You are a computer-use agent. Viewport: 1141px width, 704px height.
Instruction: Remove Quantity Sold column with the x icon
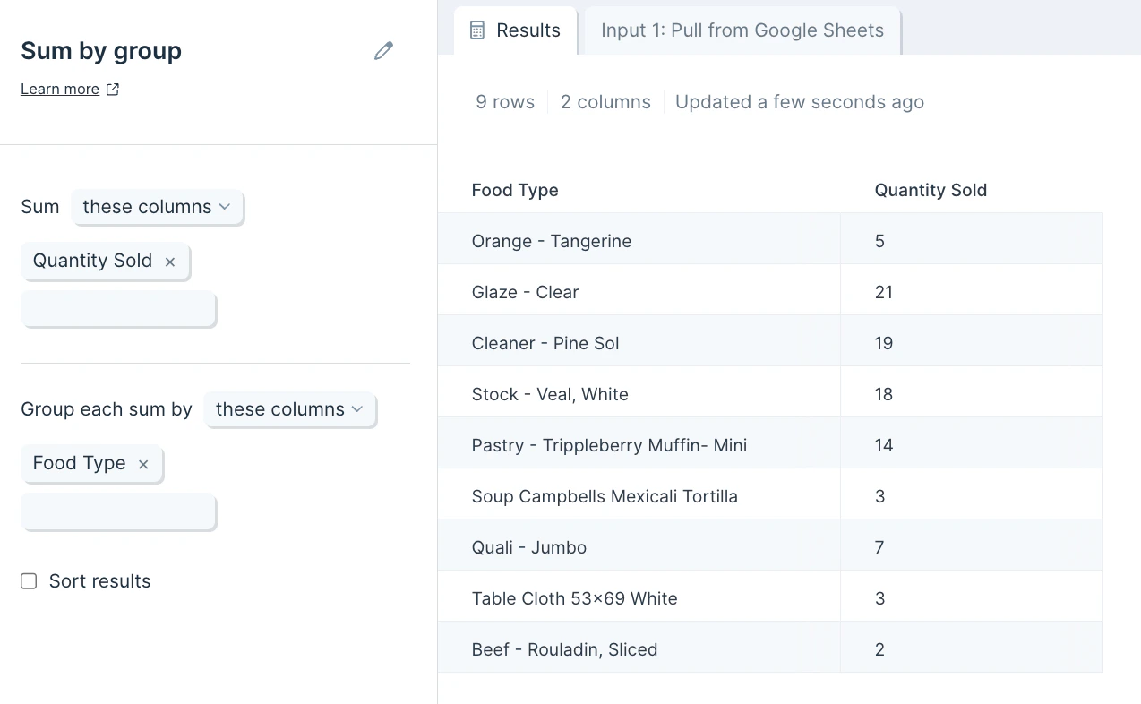(x=170, y=262)
